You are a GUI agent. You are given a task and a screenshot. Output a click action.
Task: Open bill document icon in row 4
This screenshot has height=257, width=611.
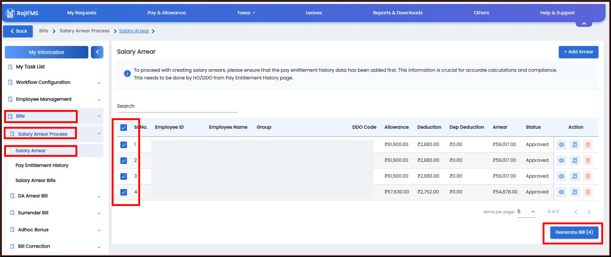(575, 192)
